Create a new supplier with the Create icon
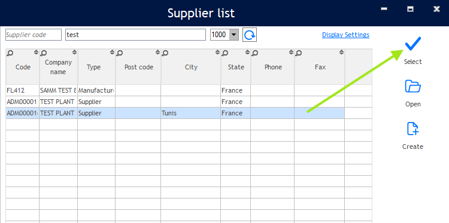Viewport: 449px width, 223px height. tap(412, 129)
